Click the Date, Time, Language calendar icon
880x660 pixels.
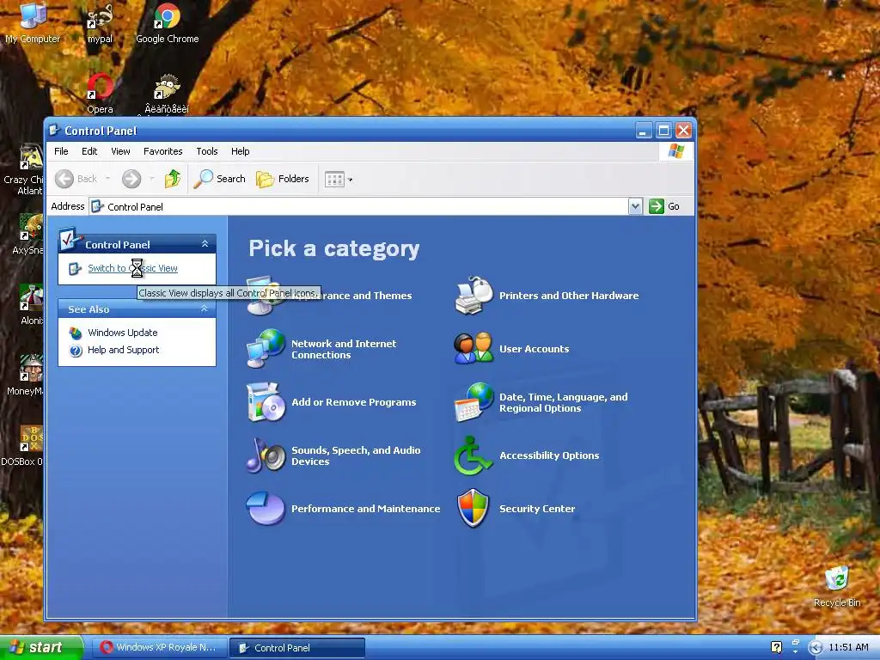tap(474, 402)
